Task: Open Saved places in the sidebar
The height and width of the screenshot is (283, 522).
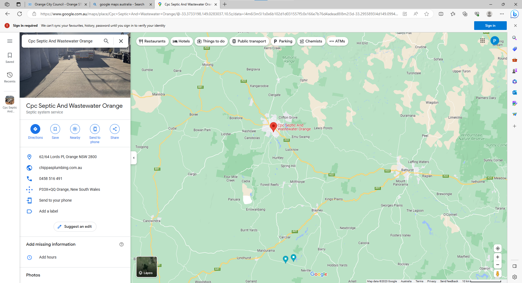Action: click(10, 58)
